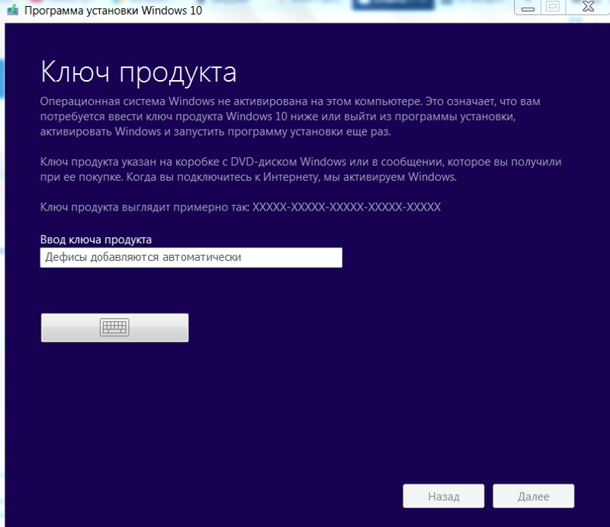Click the Windows 10 setup title bar icon
The image size is (610, 527).
tap(12, 10)
